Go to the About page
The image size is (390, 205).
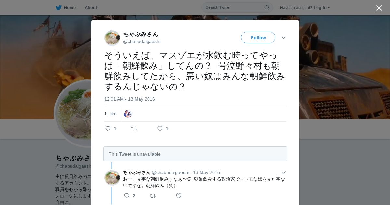tap(91, 7)
